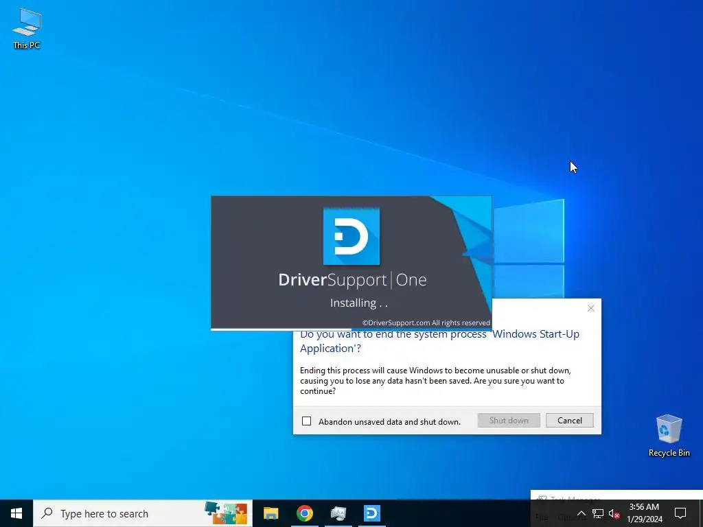Click the DriverSupport taskbar icon

pos(371,513)
